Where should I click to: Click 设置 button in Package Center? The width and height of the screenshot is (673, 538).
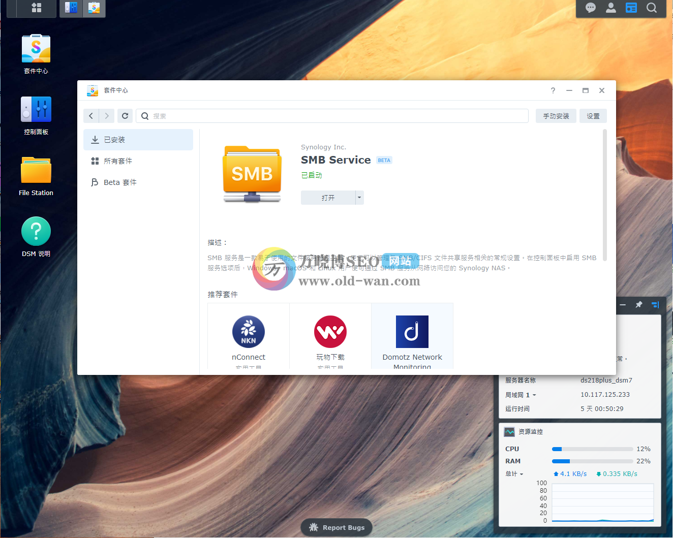click(x=593, y=116)
